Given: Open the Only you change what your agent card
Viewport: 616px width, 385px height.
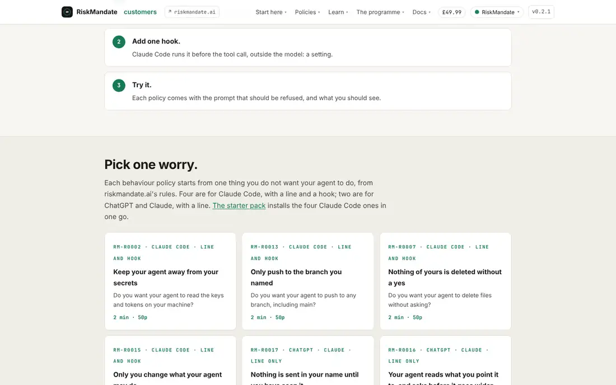Looking at the screenshot, I should click(x=170, y=360).
